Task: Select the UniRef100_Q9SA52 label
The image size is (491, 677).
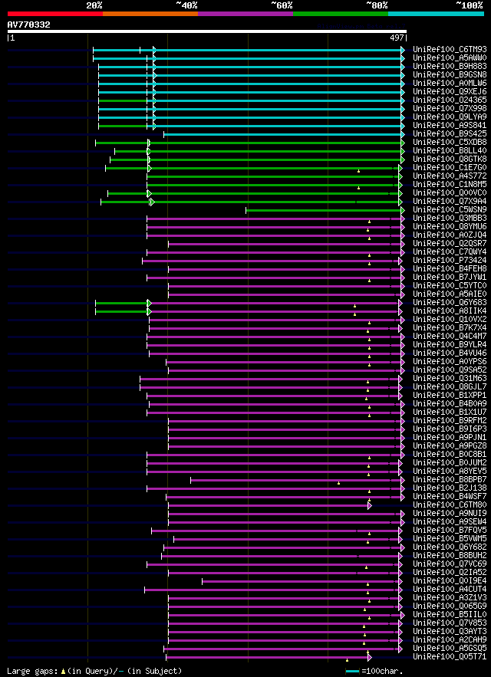Action: click(450, 370)
